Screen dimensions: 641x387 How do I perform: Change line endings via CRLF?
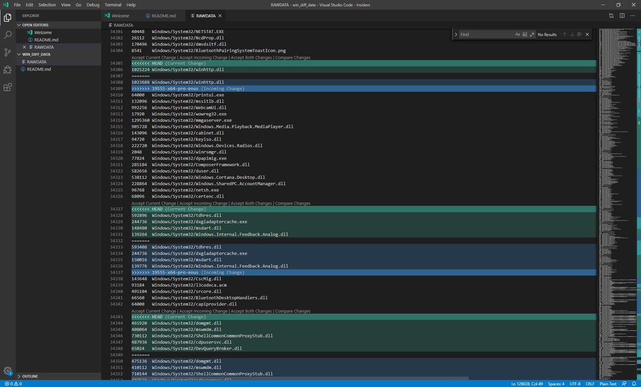(x=590, y=383)
